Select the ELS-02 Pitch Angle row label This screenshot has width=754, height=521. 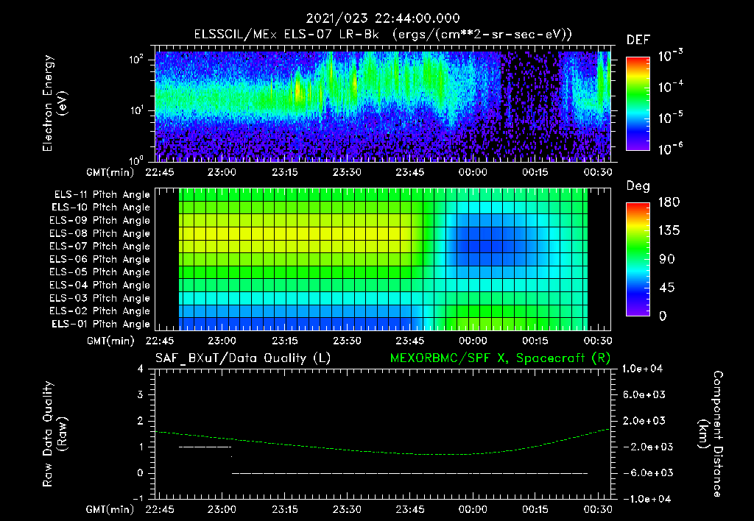(x=99, y=311)
